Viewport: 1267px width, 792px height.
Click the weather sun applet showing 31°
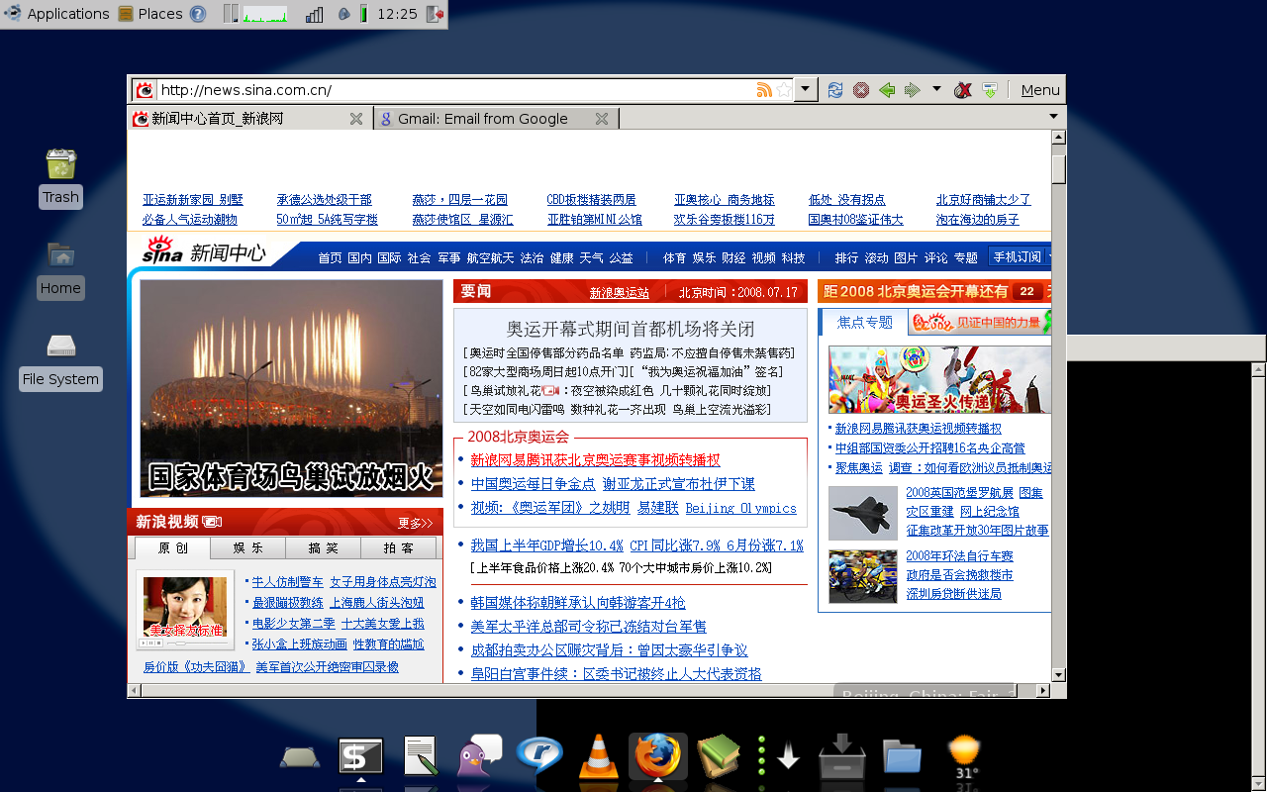coord(965,758)
